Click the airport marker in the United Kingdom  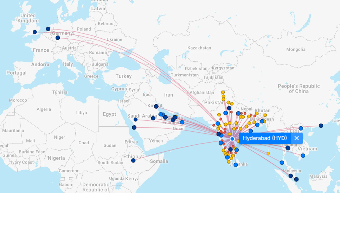(35, 32)
